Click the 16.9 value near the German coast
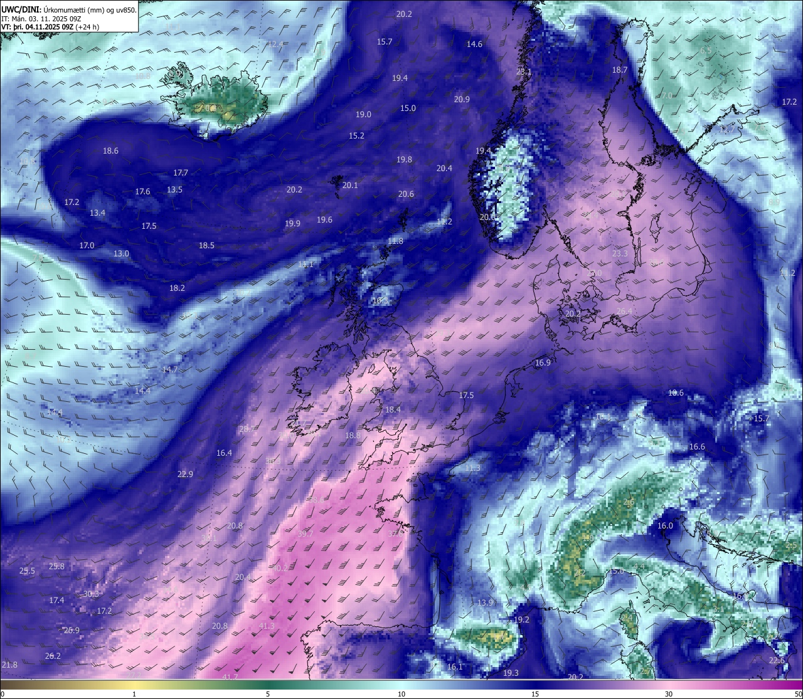This screenshot has height=699, width=803. 543,362
